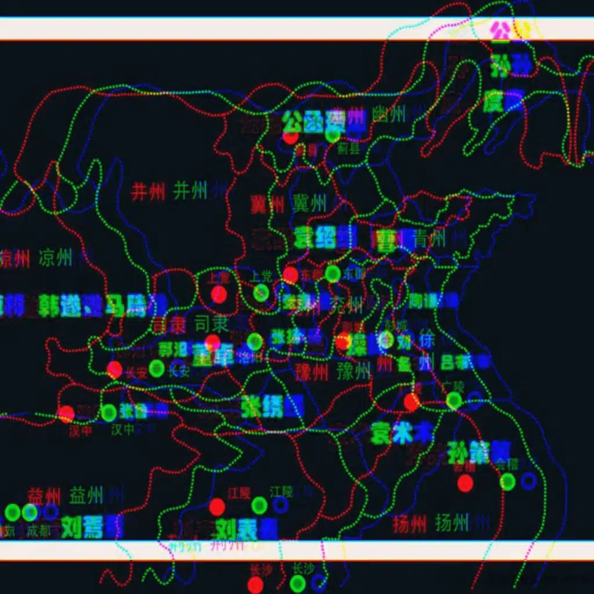Click the green 东郡 city marker
This screenshot has width=594, height=594.
pos(332,274)
